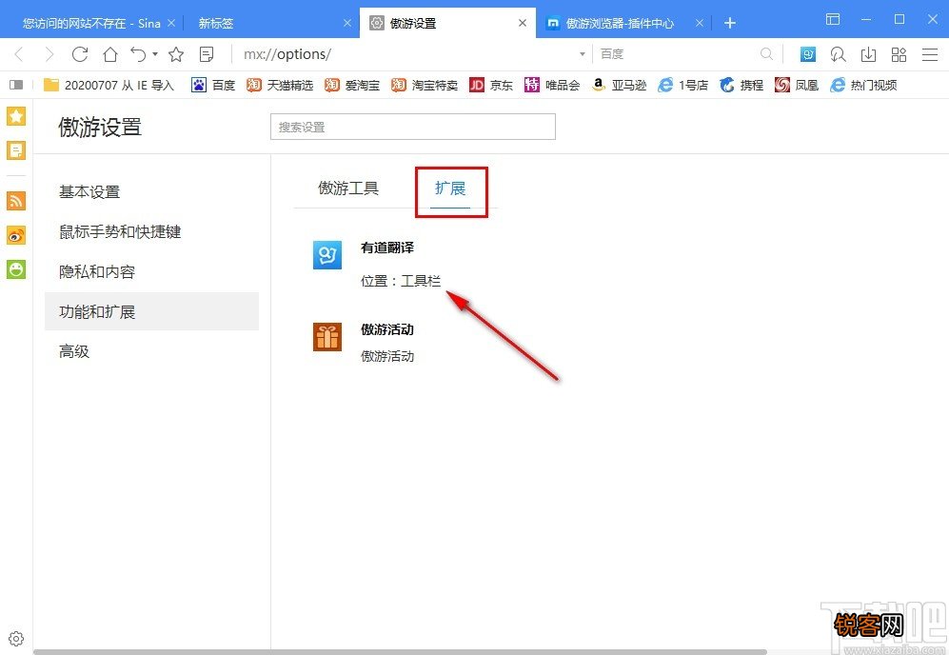Viewport: 949px width, 655px height.
Task: Open the 凤凰 bookmark
Action: pyautogui.click(x=797, y=85)
